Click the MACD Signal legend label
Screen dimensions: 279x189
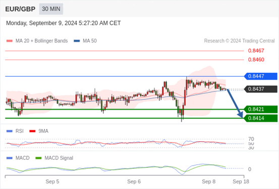tap(59, 158)
